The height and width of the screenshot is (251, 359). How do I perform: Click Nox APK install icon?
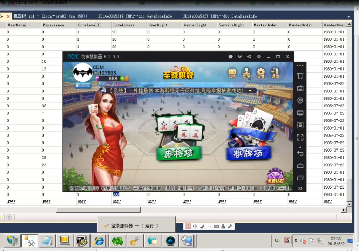[300, 125]
